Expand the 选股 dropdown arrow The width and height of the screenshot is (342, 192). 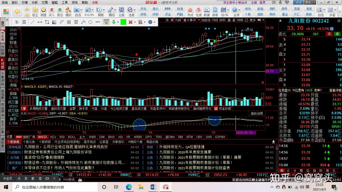point(135,9)
